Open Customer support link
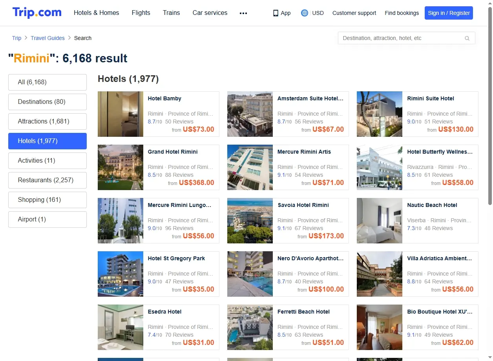 354,13
